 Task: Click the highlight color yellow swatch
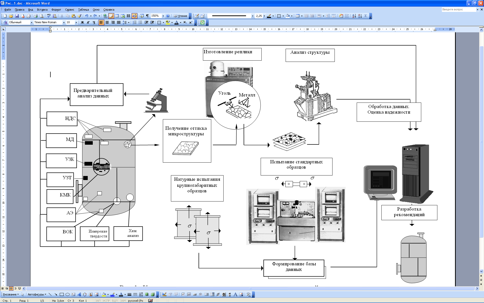point(168,22)
